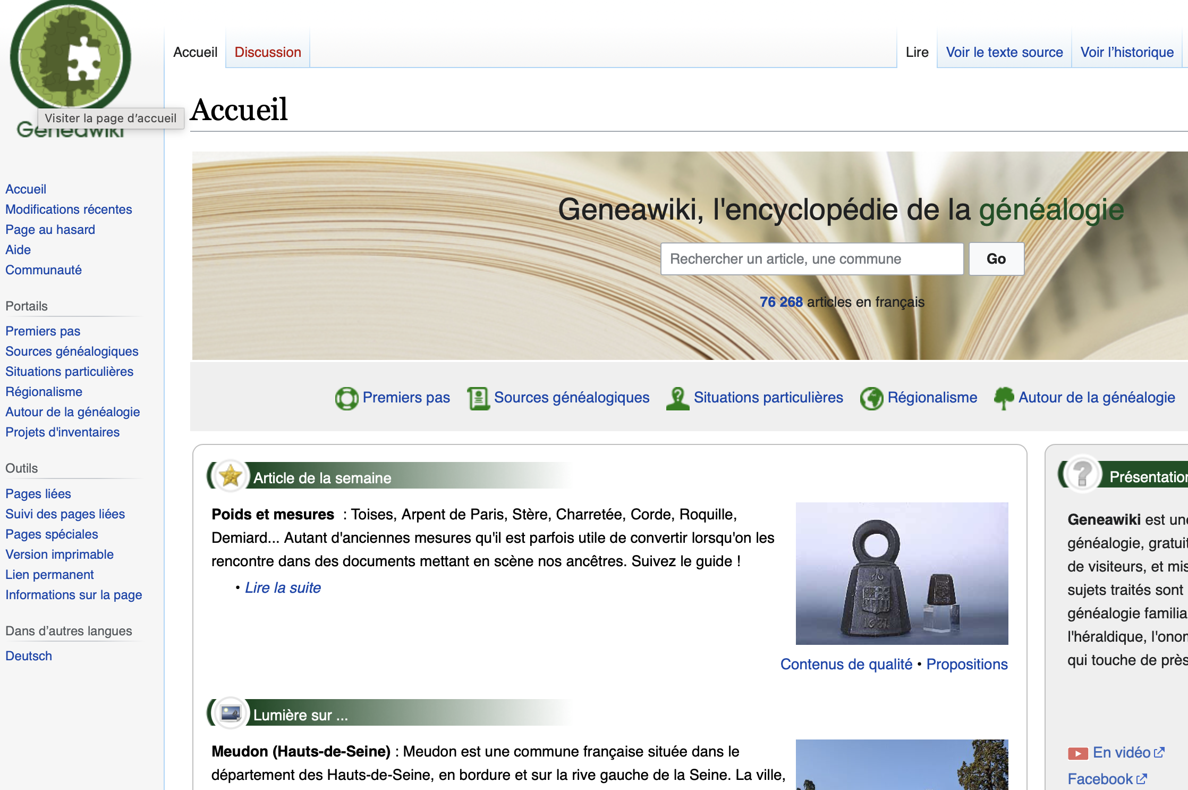The image size is (1188, 790).
Task: Open Sources généalogiques portal in green bar
Action: [572, 398]
